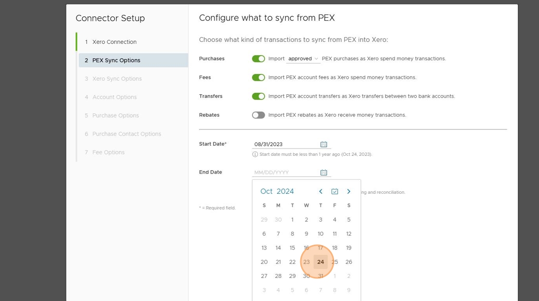The width and height of the screenshot is (539, 301).
Task: Choose October 8 in the calendar
Action: click(292, 234)
